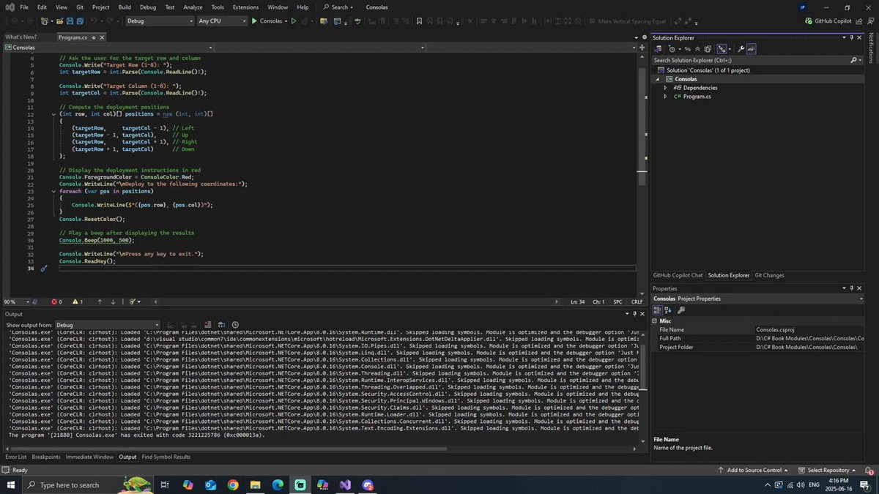The height and width of the screenshot is (494, 879).
Task: Click the GitHub Copilot badge
Action: [x=828, y=21]
